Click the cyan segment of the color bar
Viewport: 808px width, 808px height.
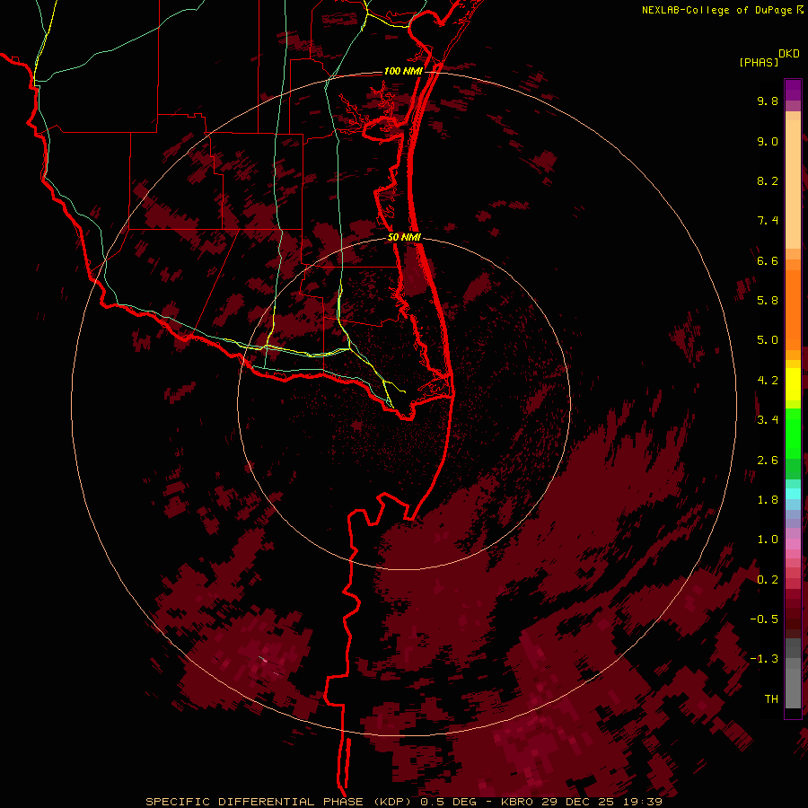793,494
